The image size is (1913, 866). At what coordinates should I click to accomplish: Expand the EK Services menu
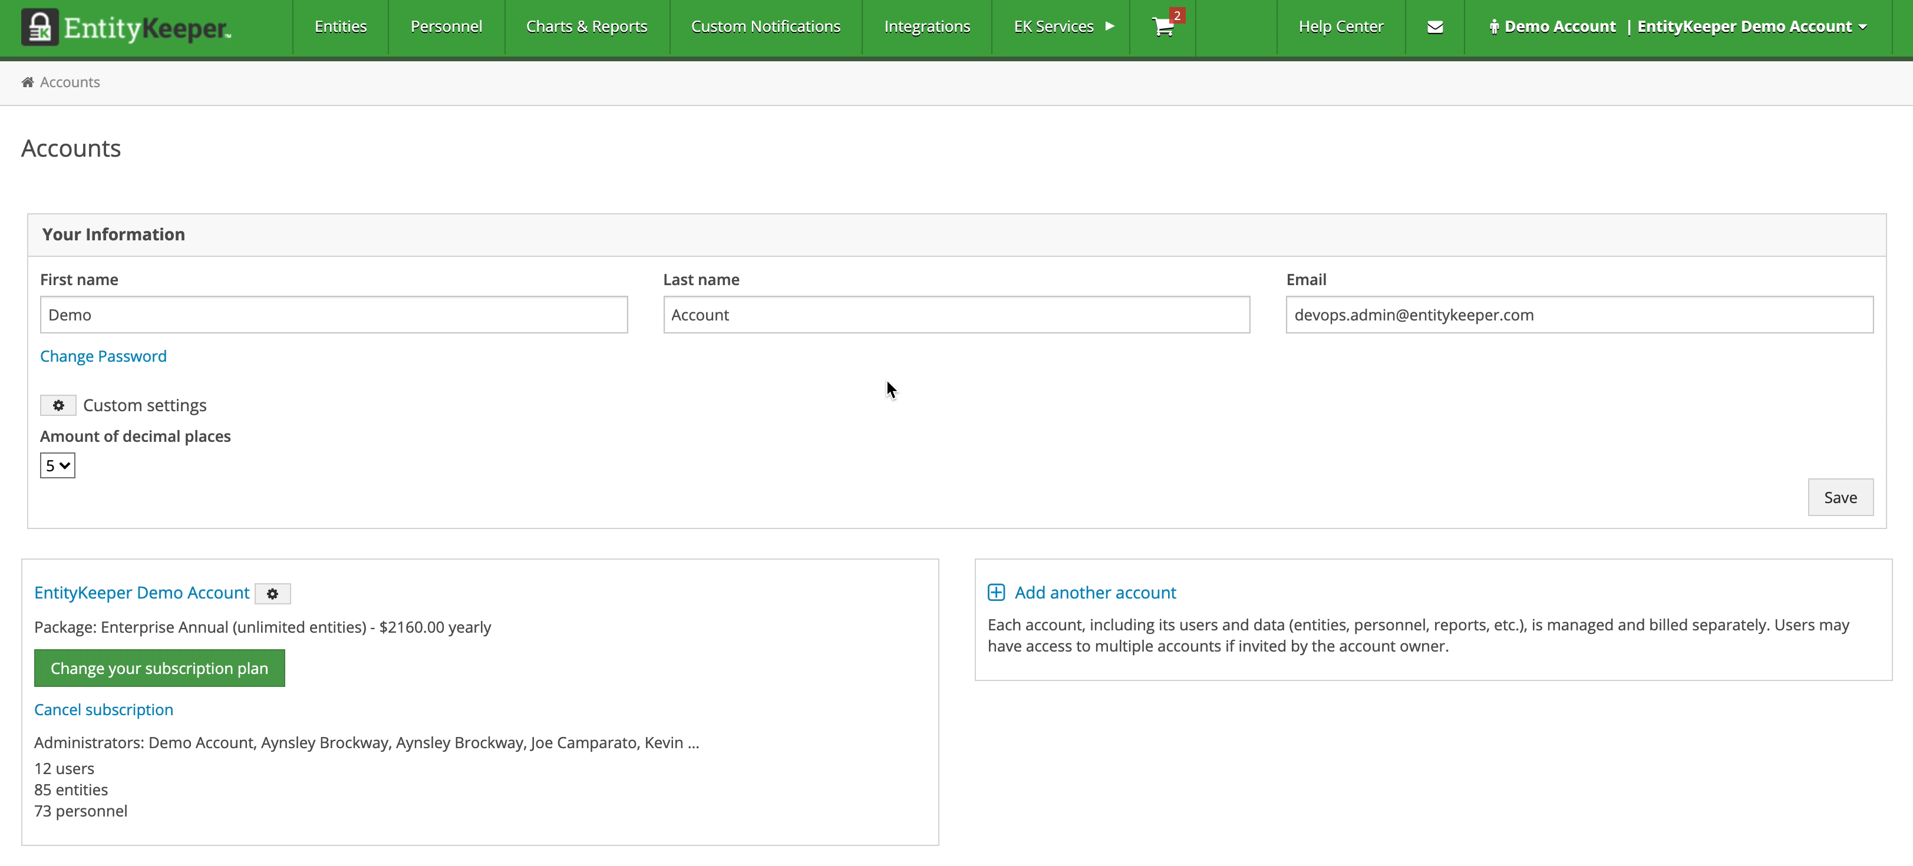tap(1063, 27)
